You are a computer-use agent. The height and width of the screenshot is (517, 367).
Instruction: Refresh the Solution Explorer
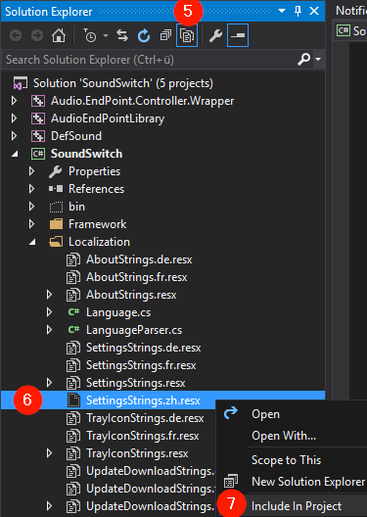pyautogui.click(x=144, y=35)
